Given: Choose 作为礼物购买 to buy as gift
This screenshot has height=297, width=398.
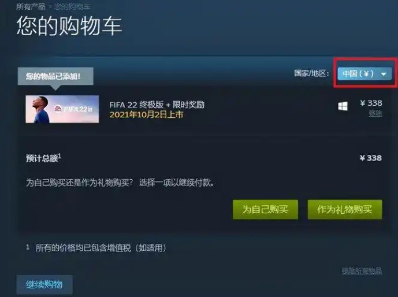Looking at the screenshot, I should tap(345, 209).
